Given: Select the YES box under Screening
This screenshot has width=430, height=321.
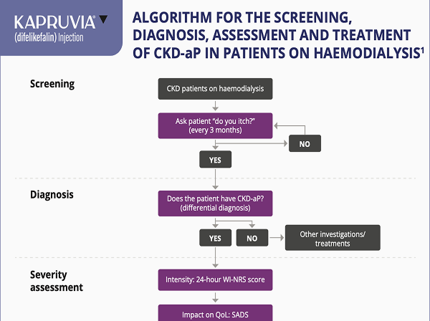Looking at the screenshot, I should pyautogui.click(x=215, y=160).
